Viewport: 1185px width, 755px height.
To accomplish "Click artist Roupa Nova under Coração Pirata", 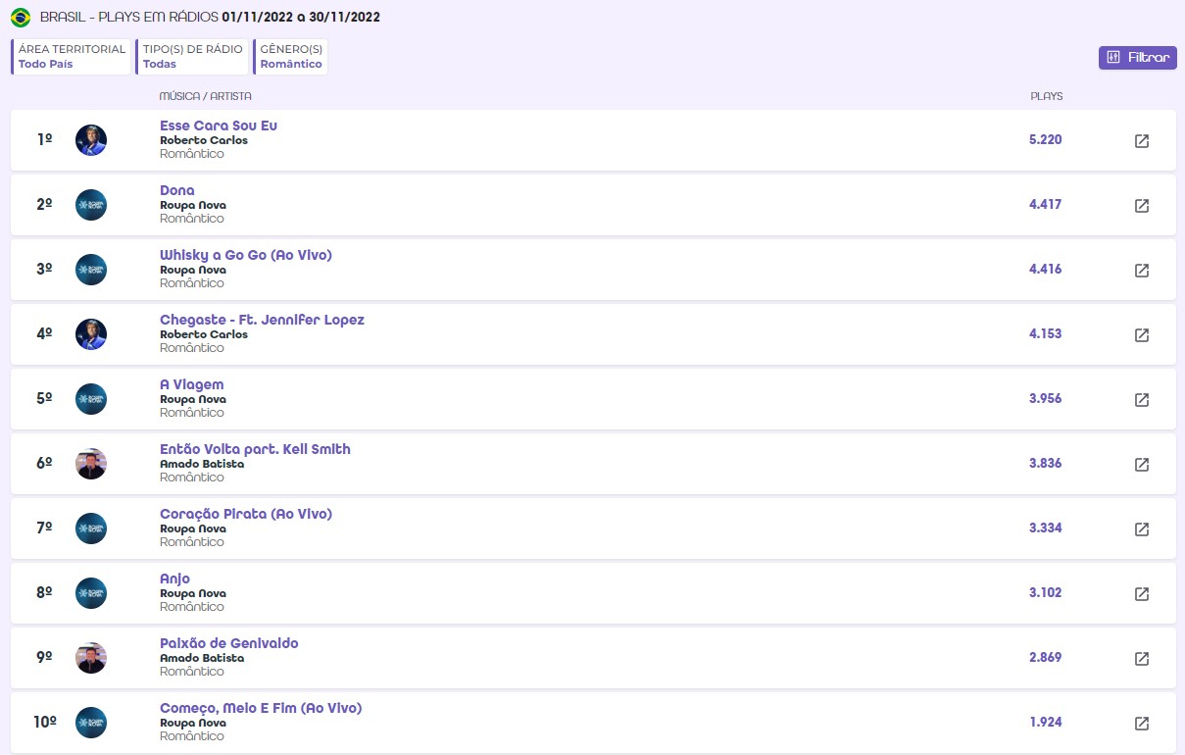I will click(193, 528).
